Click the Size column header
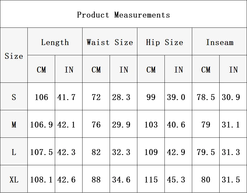 [14, 56]
